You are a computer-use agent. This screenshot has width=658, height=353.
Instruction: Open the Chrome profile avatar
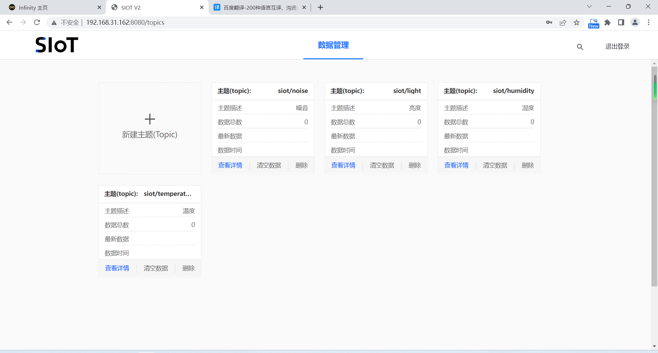tap(635, 22)
